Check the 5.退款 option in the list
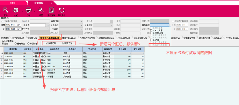Viewport: 239px width, 105px height. [151, 40]
